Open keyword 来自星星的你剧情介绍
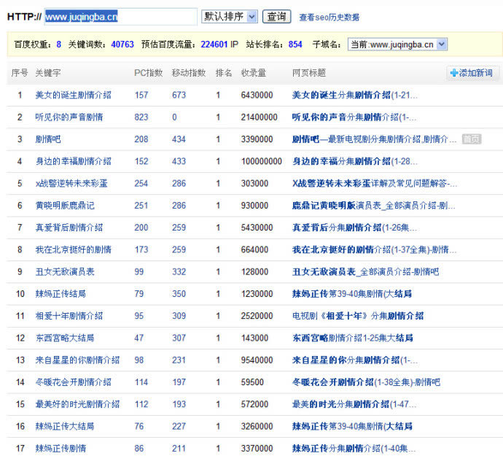Screen dimensions: 503x456 point(77,360)
